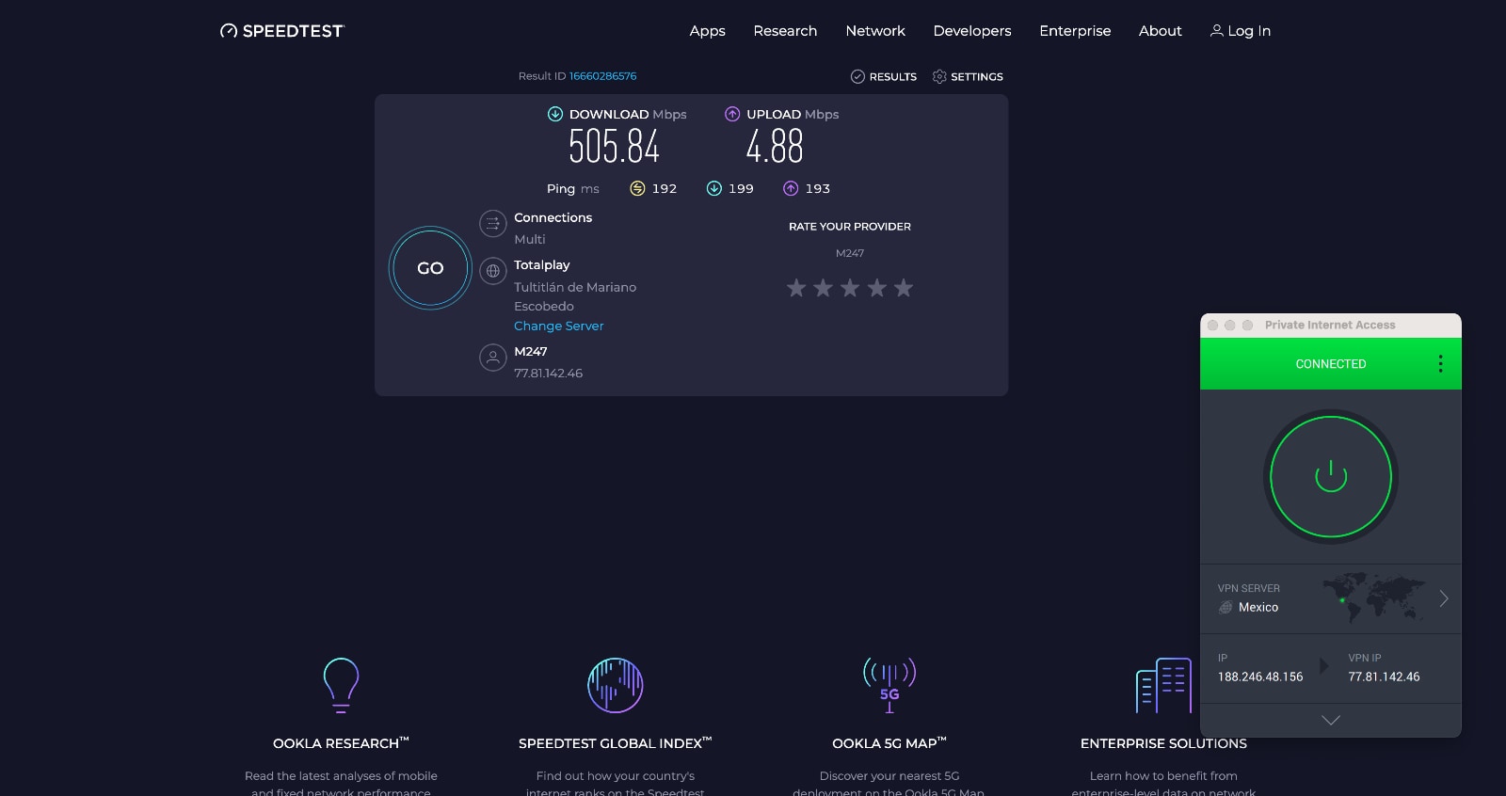The width and height of the screenshot is (1506, 796).
Task: Open the PIA three-dot options menu
Action: [1440, 364]
